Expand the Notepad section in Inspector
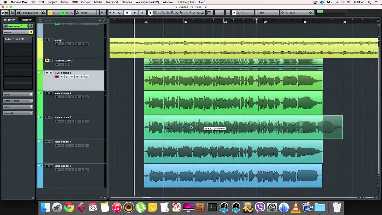This screenshot has height=215, width=382. click(16, 113)
